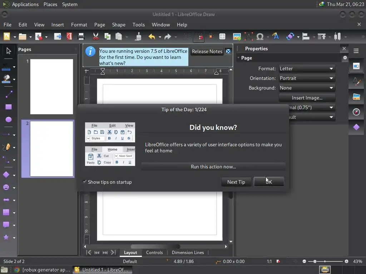Select the Rectangle tool
The image size is (366, 274).
point(9,107)
